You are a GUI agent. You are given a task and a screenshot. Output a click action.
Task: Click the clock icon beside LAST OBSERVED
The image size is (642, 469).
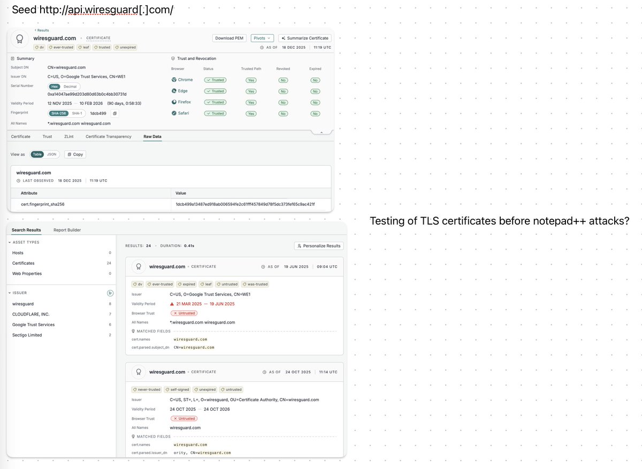(x=19, y=181)
